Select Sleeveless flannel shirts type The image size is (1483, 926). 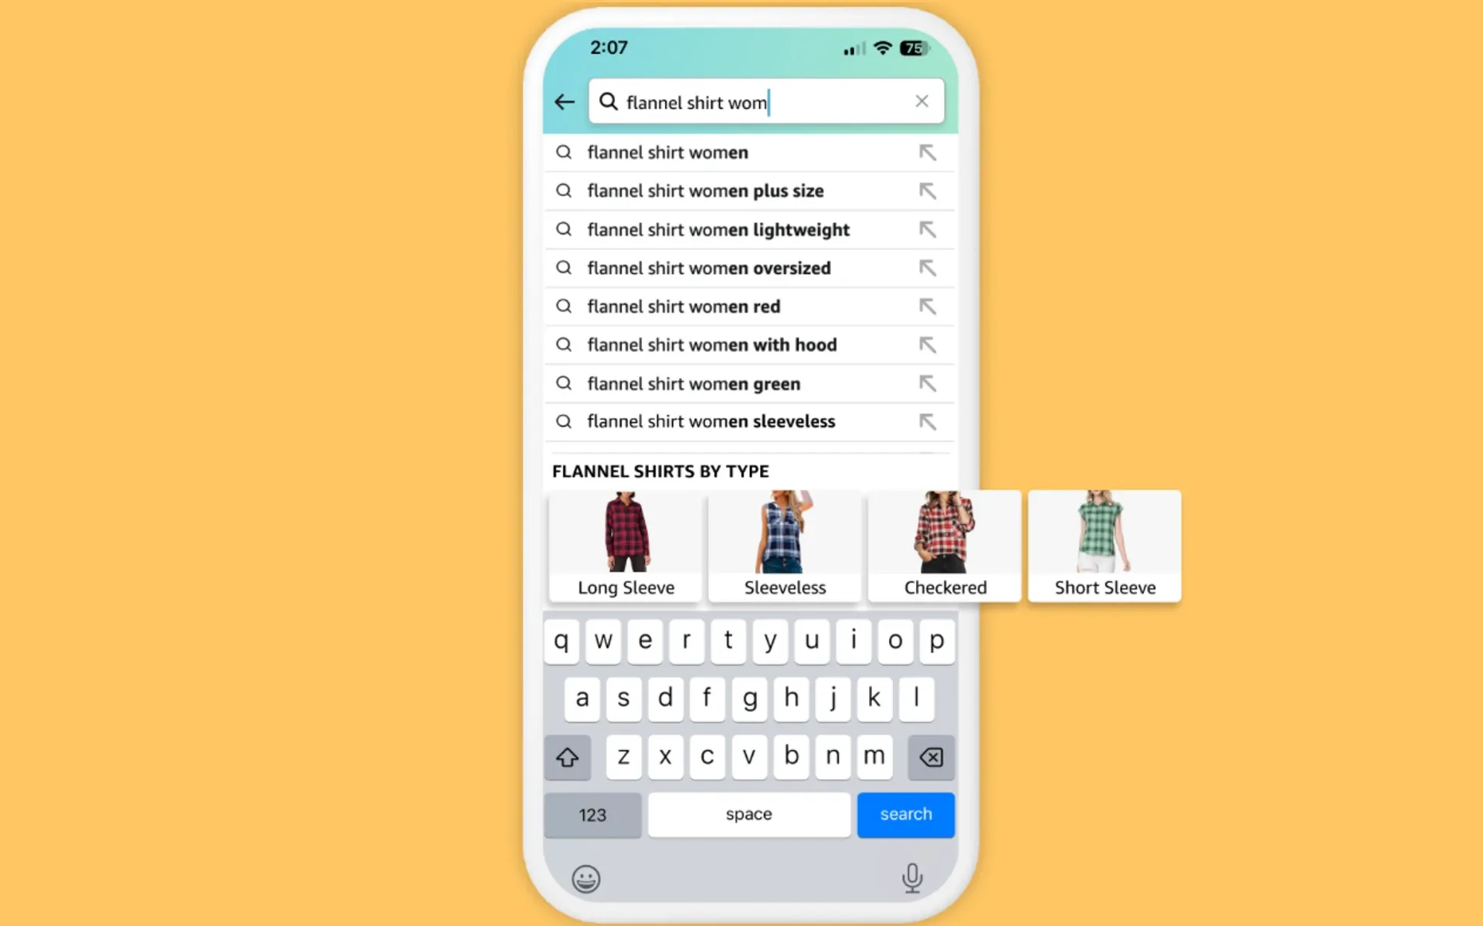pyautogui.click(x=784, y=545)
